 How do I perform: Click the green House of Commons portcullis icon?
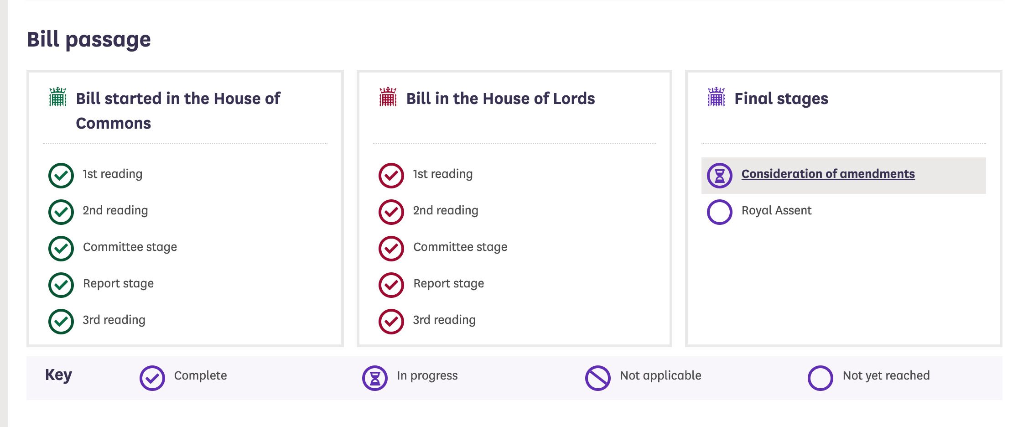[58, 97]
